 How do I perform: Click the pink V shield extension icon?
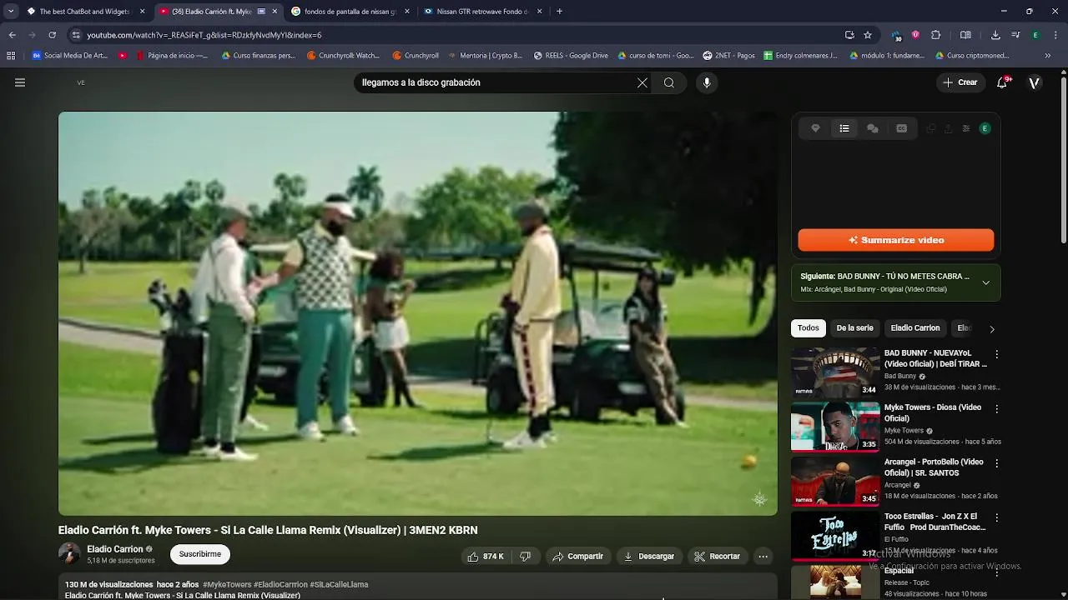915,35
